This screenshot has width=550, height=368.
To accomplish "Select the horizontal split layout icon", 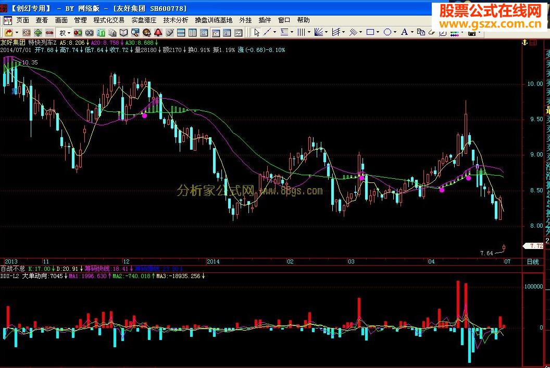I will (181, 33).
